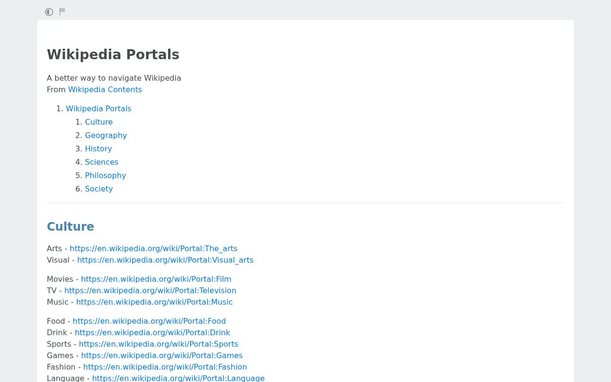Visit the Portal:Television URL
The height and width of the screenshot is (382, 611).
tap(150, 290)
